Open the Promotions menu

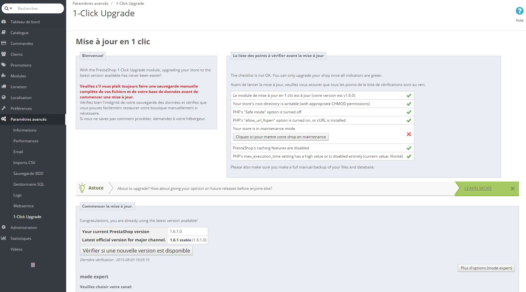coord(21,65)
